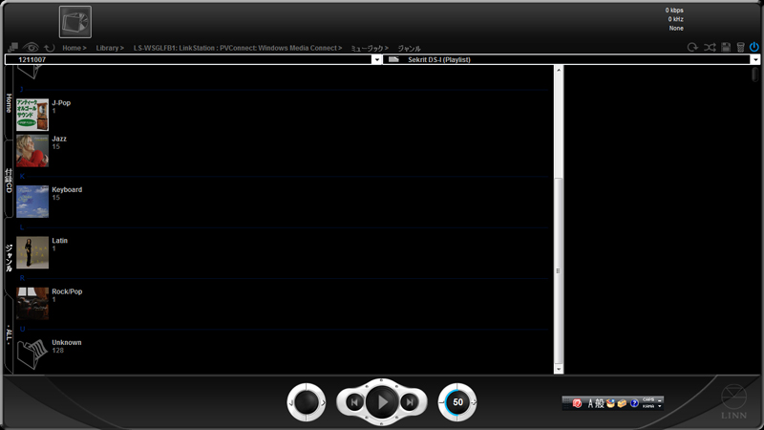The width and height of the screenshot is (764, 430).
Task: Click the right arrow on seek rotary
Action: pyautogui.click(x=323, y=402)
